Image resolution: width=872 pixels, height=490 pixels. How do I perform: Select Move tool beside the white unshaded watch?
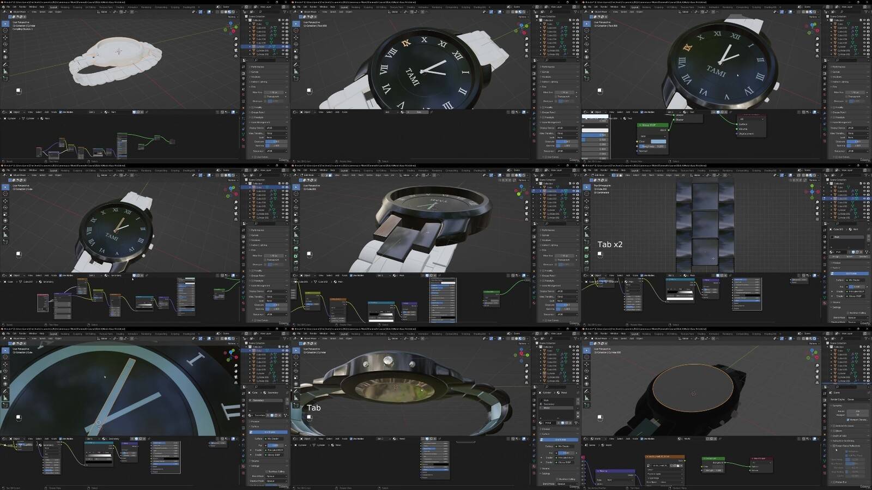(5, 38)
